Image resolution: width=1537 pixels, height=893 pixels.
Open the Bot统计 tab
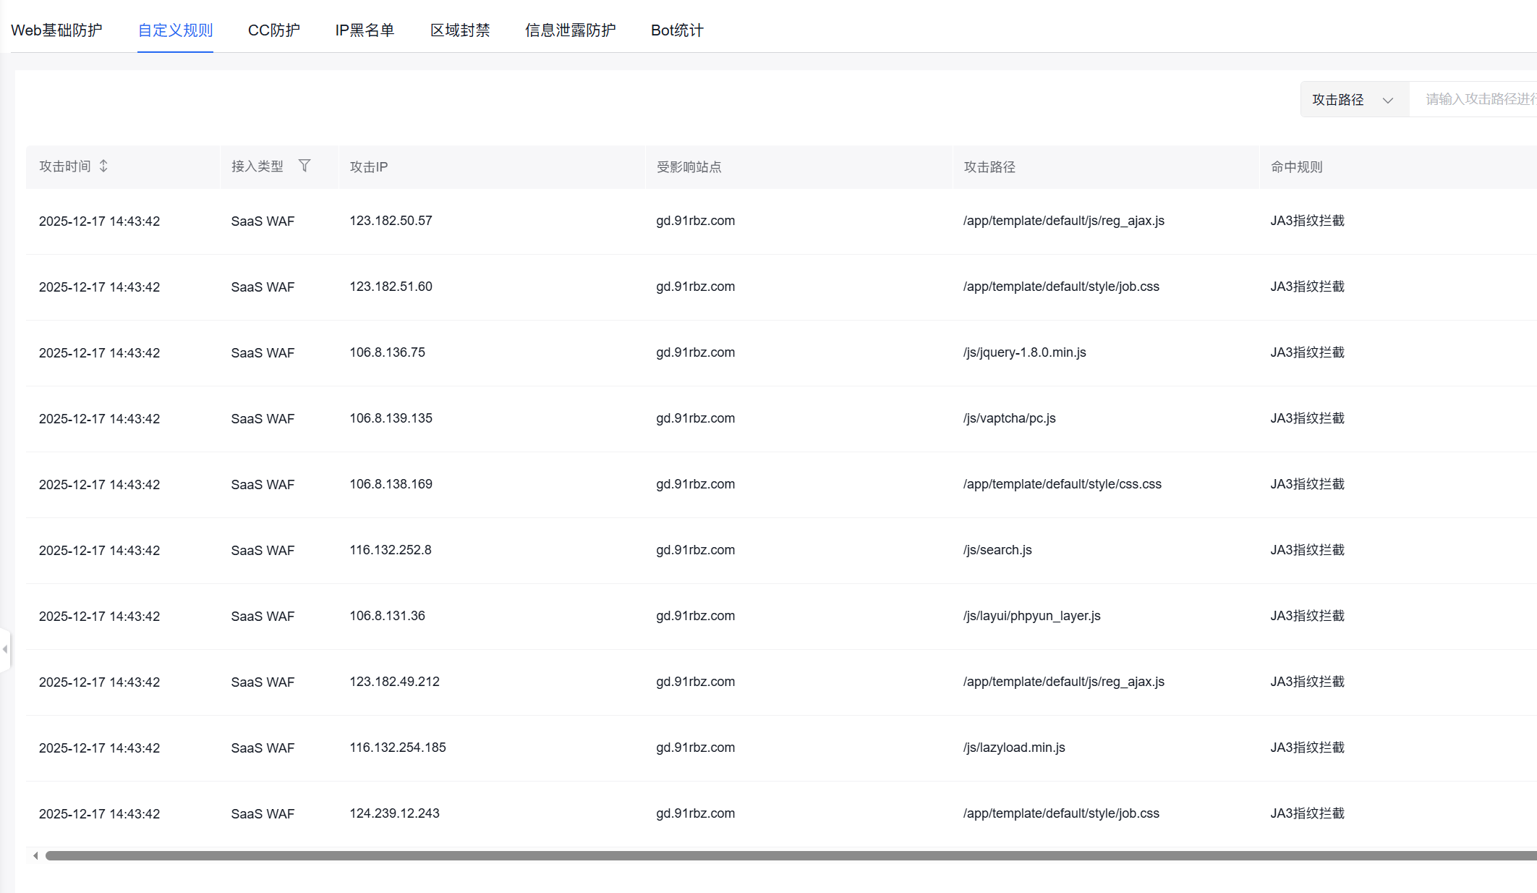(x=677, y=30)
